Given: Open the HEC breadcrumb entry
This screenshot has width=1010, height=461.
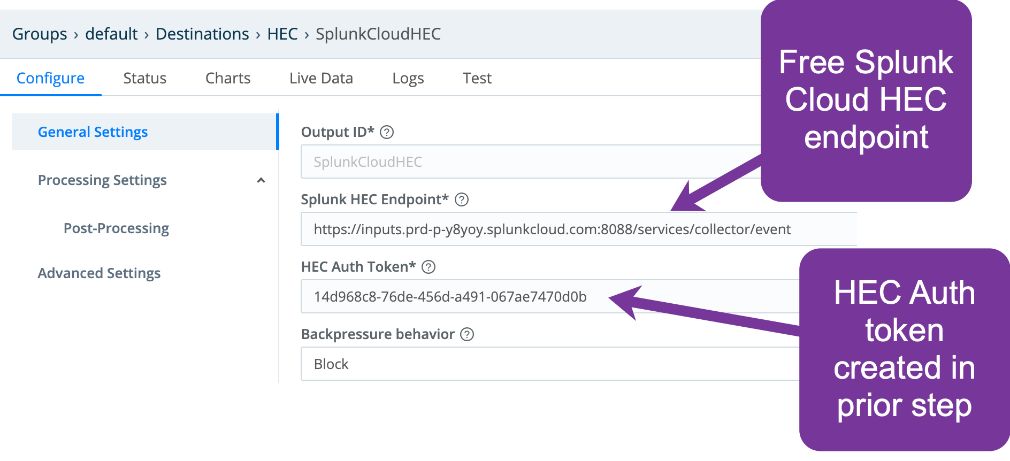Looking at the screenshot, I should (x=282, y=34).
